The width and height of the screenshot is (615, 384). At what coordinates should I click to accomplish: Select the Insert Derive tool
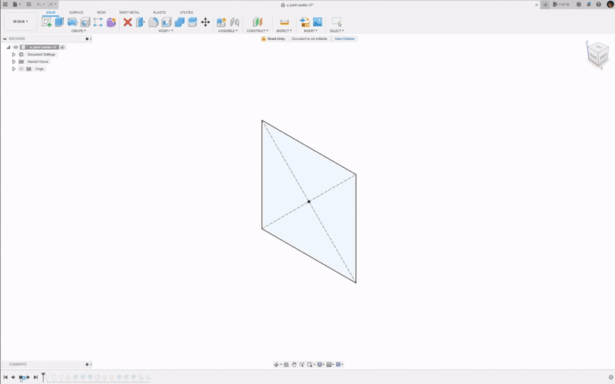[x=304, y=22]
